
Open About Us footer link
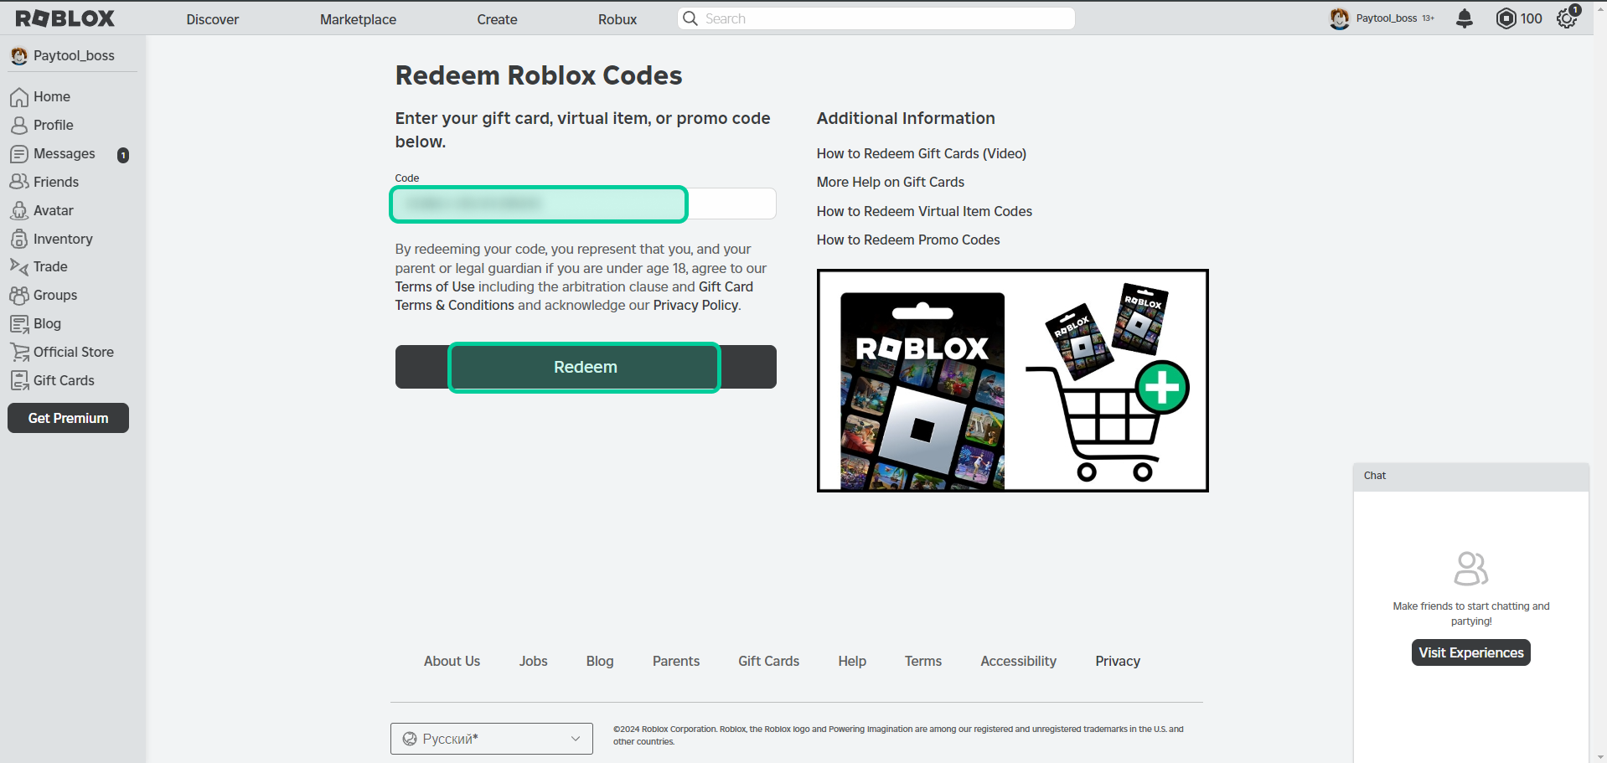click(452, 661)
